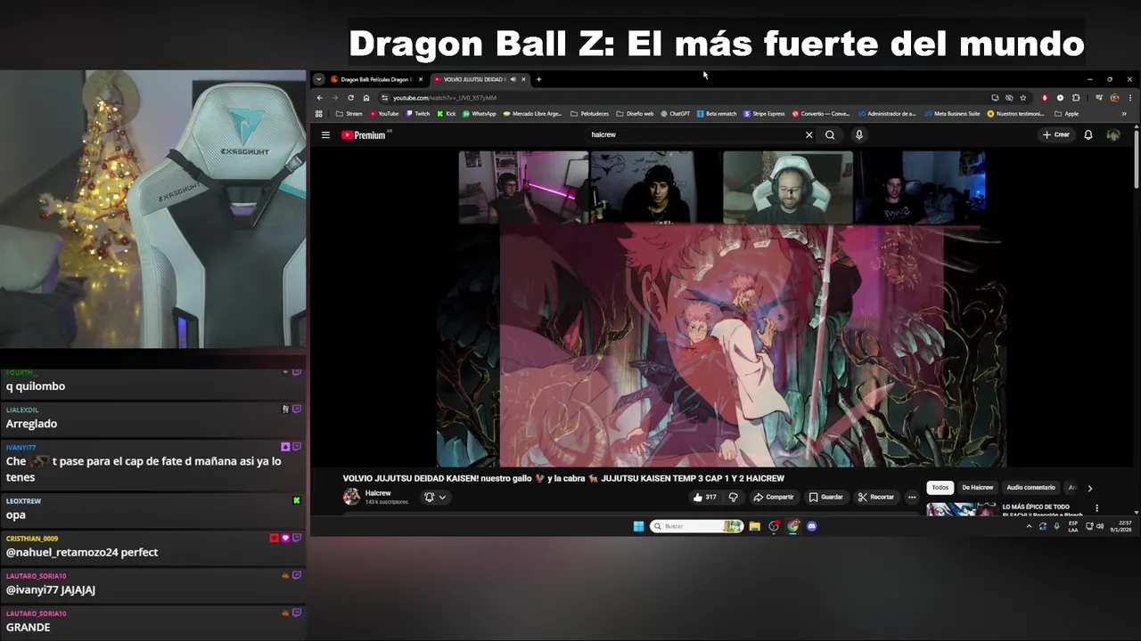Open File Explorer from taskbar
This screenshot has height=641, width=1141.
[x=754, y=526]
